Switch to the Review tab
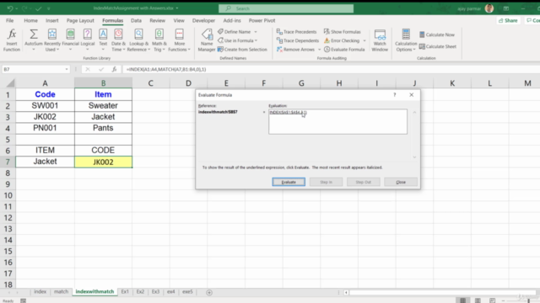The width and height of the screenshot is (540, 303). tap(158, 20)
